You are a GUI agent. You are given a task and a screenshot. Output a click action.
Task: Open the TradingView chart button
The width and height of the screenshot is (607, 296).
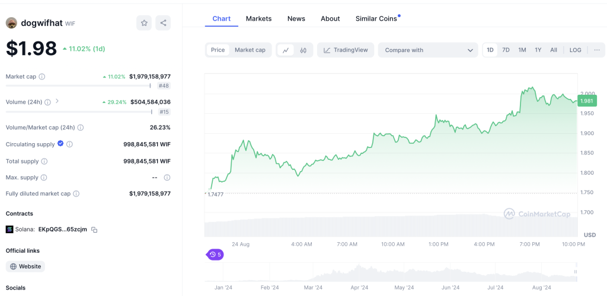coord(346,50)
